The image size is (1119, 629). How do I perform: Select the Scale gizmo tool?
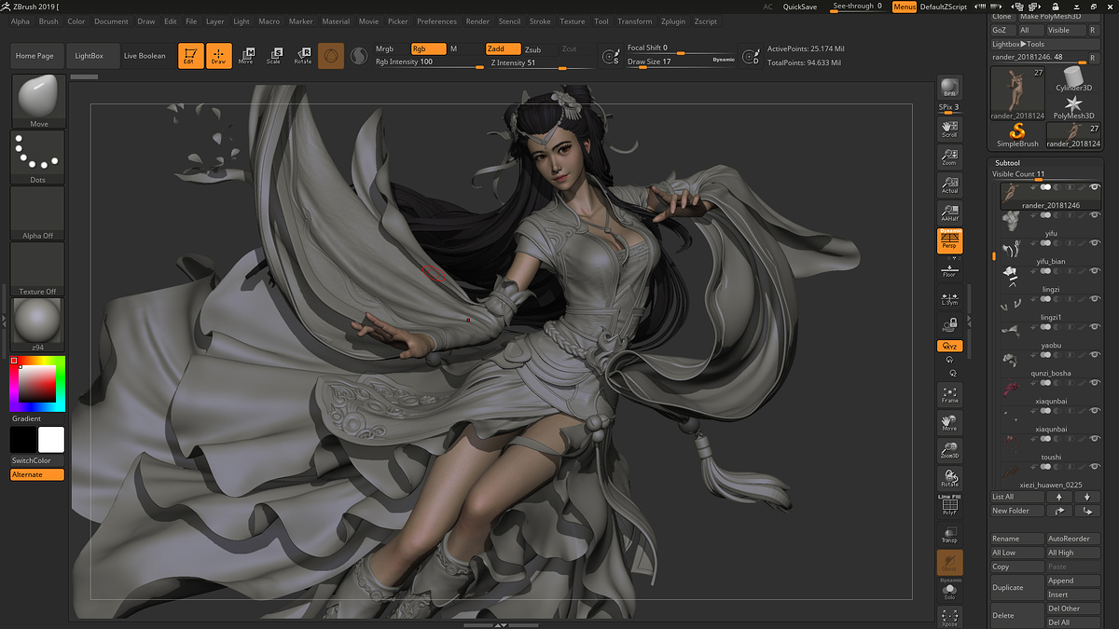tap(273, 56)
